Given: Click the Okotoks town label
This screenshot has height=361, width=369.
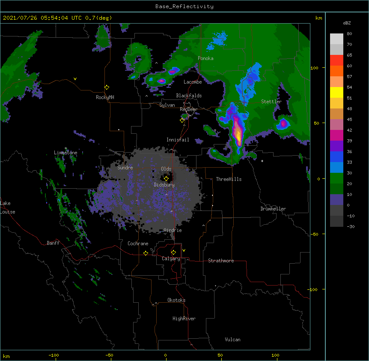Looking at the screenshot, I should click(x=176, y=300).
